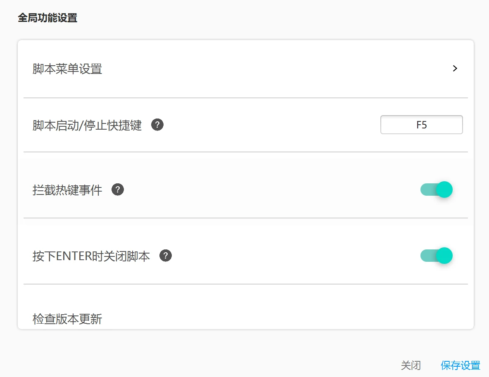Open the 脚本菜单设置 entry
The width and height of the screenshot is (489, 377).
[246, 69]
